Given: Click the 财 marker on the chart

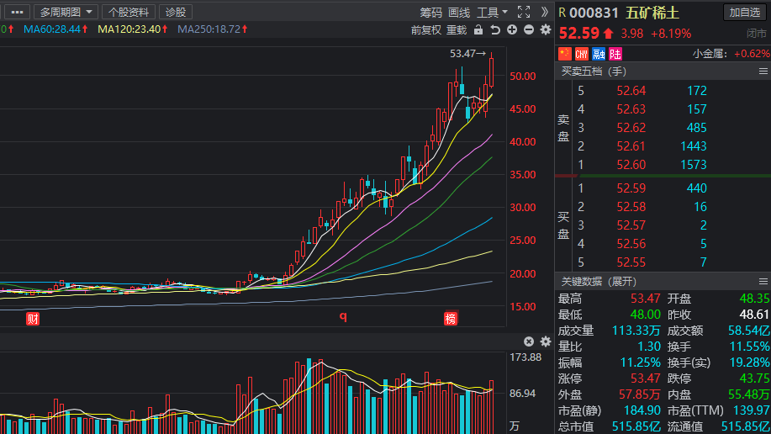Looking at the screenshot, I should [33, 319].
